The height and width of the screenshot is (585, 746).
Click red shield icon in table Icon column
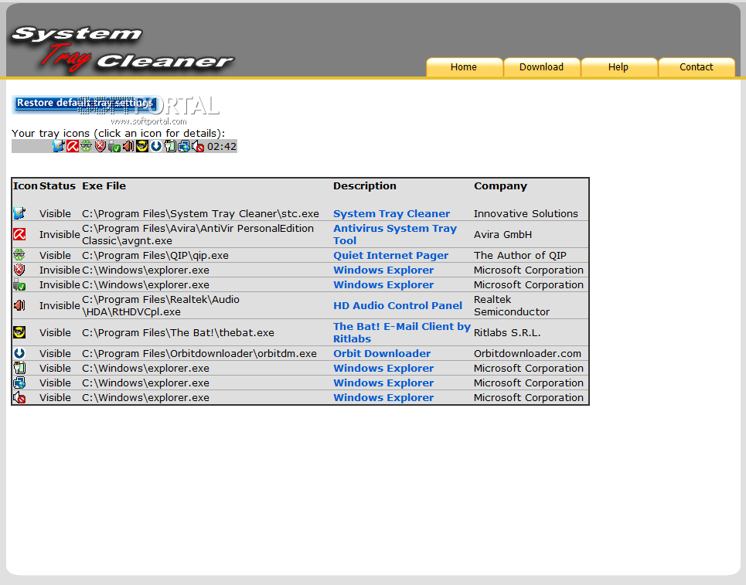pyautogui.click(x=19, y=270)
